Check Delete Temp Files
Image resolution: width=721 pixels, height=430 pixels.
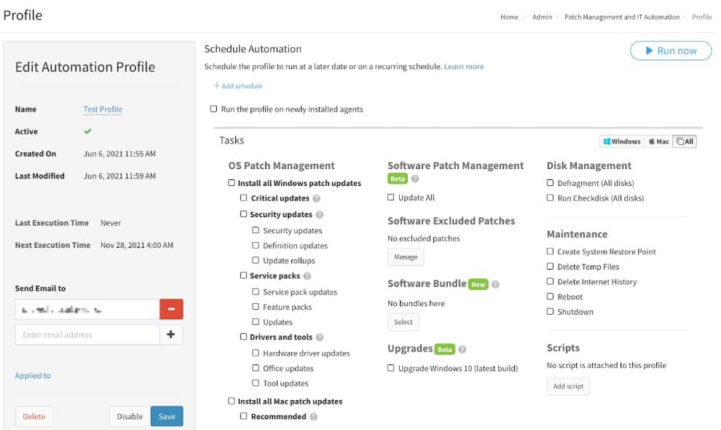(550, 266)
